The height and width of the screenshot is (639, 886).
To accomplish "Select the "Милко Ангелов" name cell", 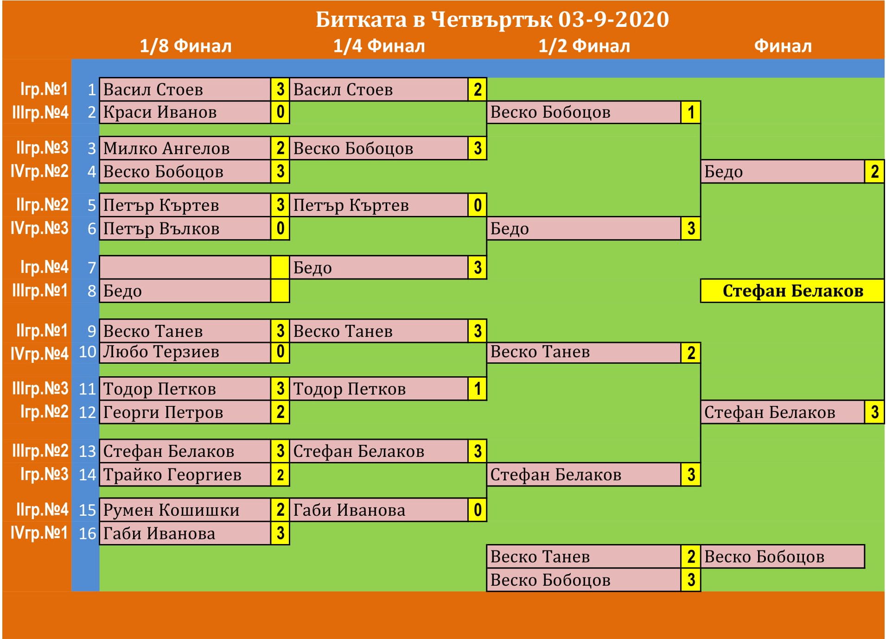I will point(185,148).
